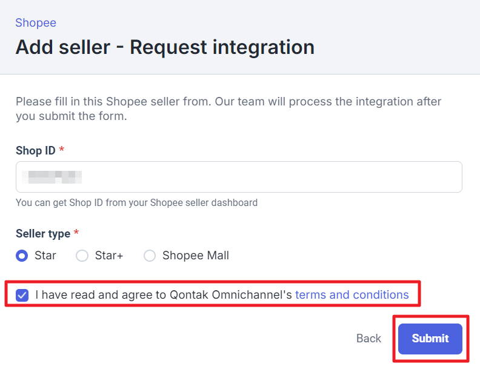Click the blurred Shop ID value in the field
This screenshot has height=372, width=480.
(x=51, y=177)
